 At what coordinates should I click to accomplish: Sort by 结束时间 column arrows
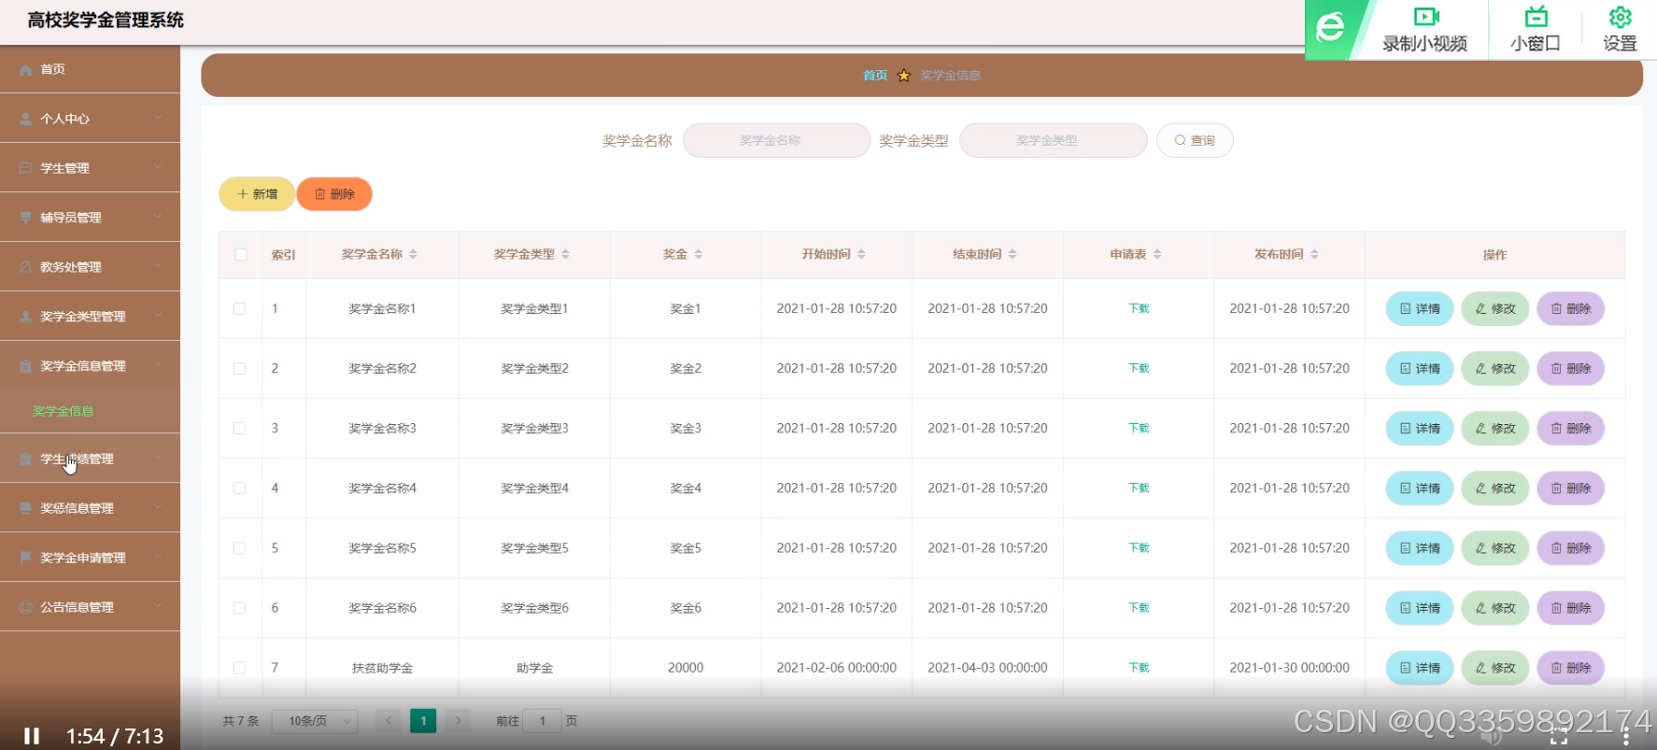(1013, 254)
